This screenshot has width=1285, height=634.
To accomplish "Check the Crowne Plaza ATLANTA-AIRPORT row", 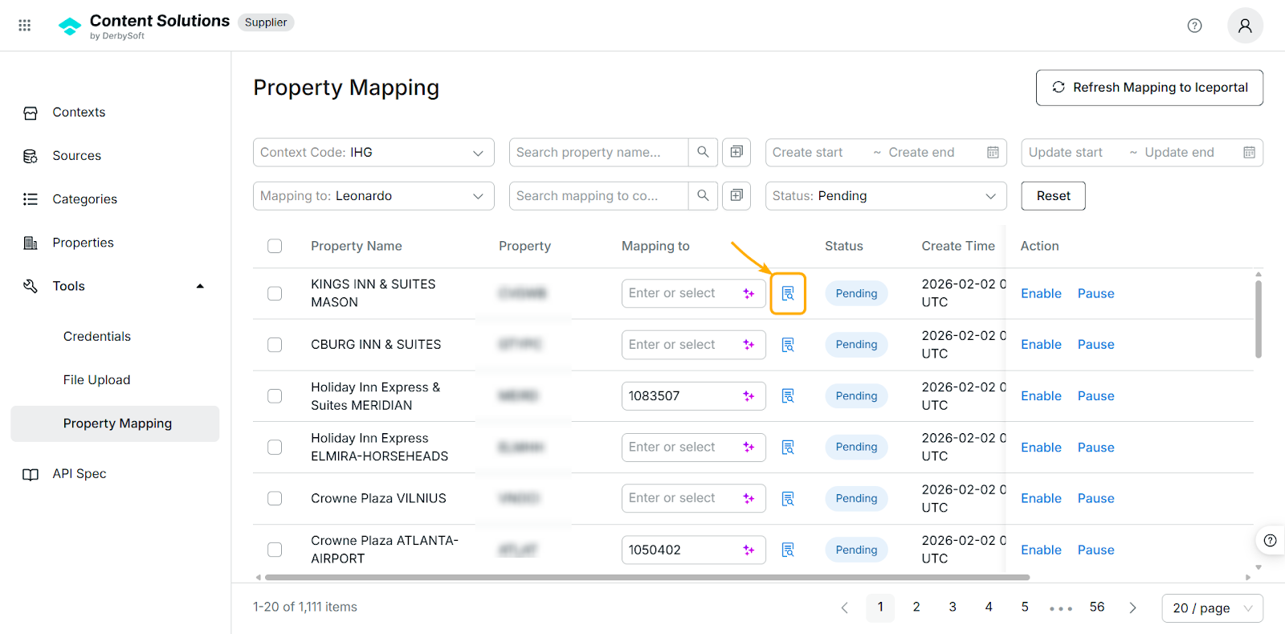I will click(x=275, y=550).
